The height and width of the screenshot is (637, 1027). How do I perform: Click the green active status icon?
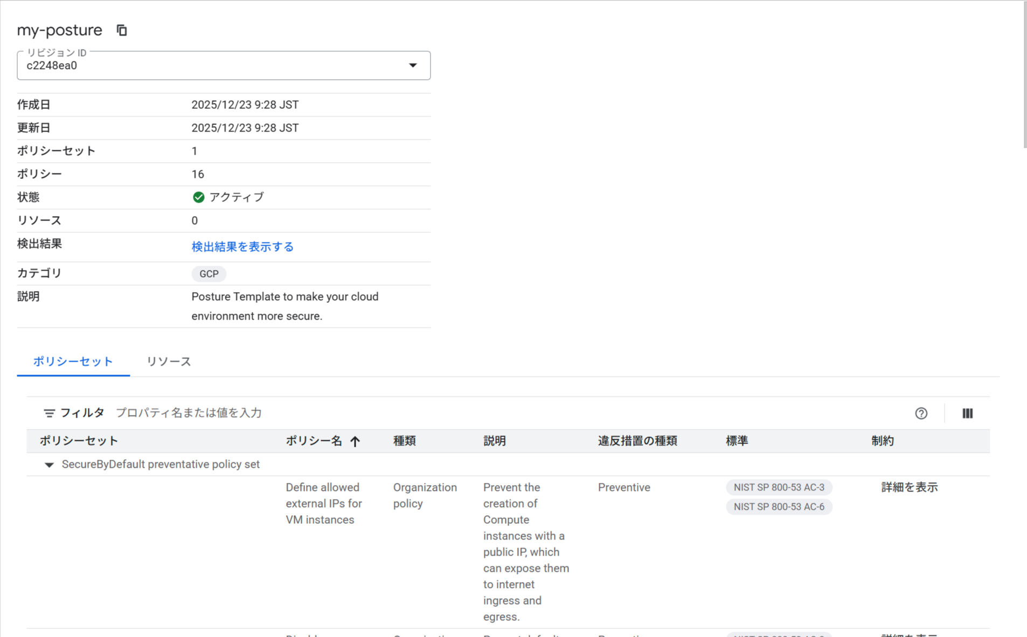(198, 197)
